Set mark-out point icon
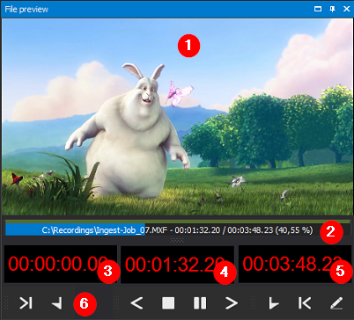This screenshot has width=354, height=320. coord(57,303)
